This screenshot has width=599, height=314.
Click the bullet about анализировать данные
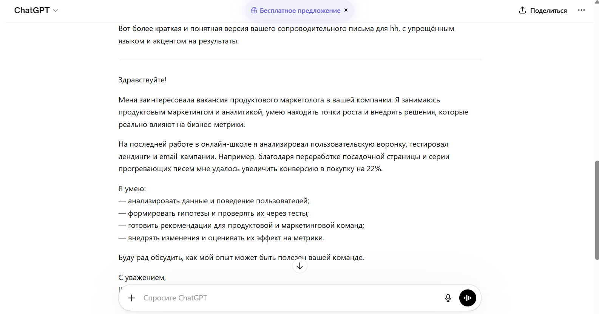click(x=218, y=201)
